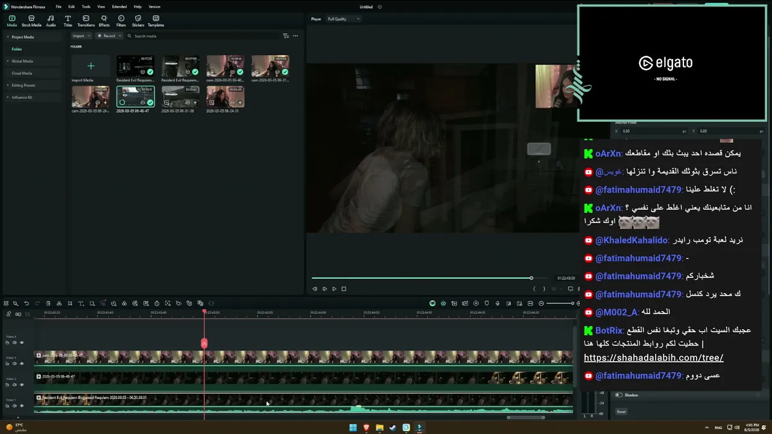Split the clip with the scissors tool
The height and width of the screenshot is (434, 772).
coord(59,303)
